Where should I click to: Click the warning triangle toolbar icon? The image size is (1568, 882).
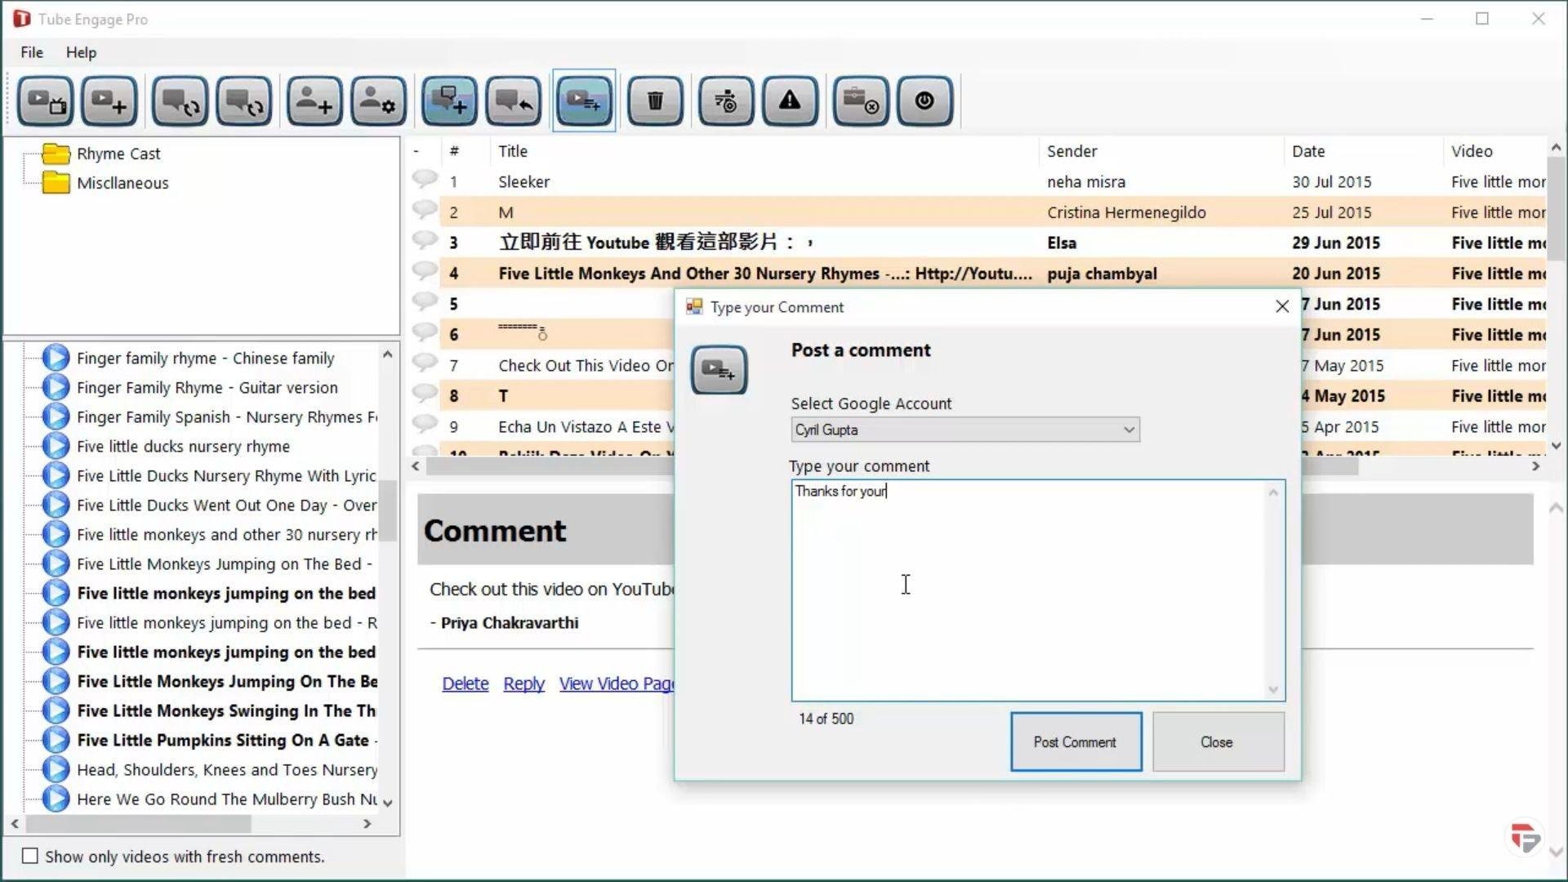(x=790, y=101)
